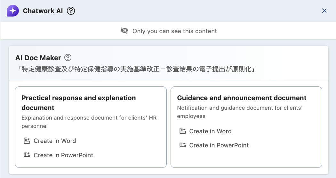Click the Chatwork AI sparkle logo
The height and width of the screenshot is (178, 336).
(x=13, y=11)
